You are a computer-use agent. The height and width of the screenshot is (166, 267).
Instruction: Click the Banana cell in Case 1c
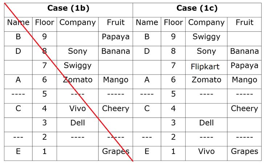pyautogui.click(x=244, y=51)
